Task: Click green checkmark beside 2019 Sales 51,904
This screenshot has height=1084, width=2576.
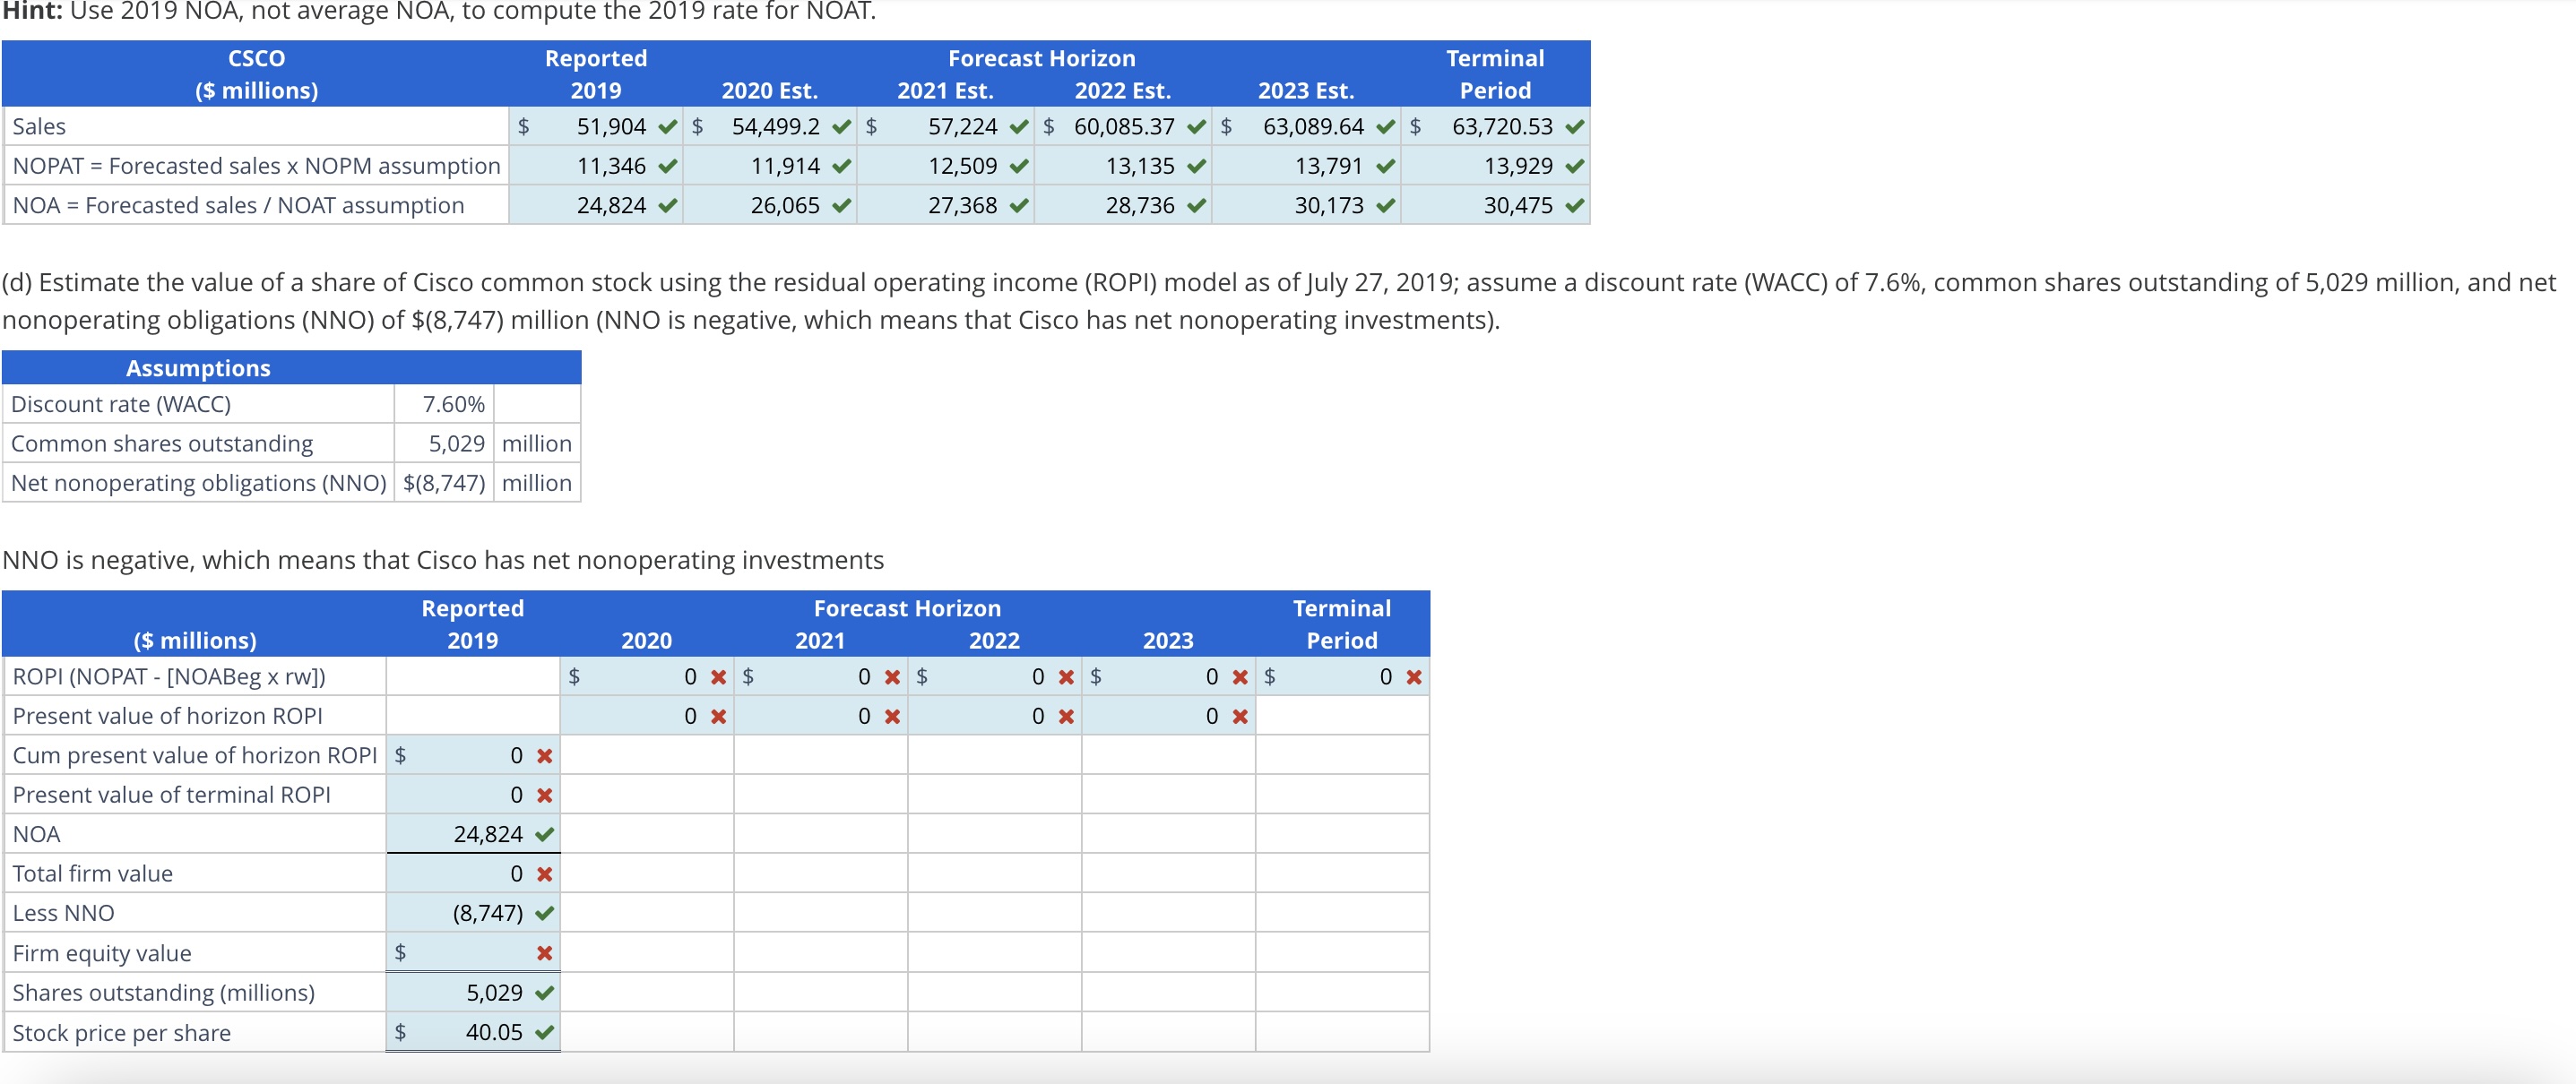Action: [668, 127]
